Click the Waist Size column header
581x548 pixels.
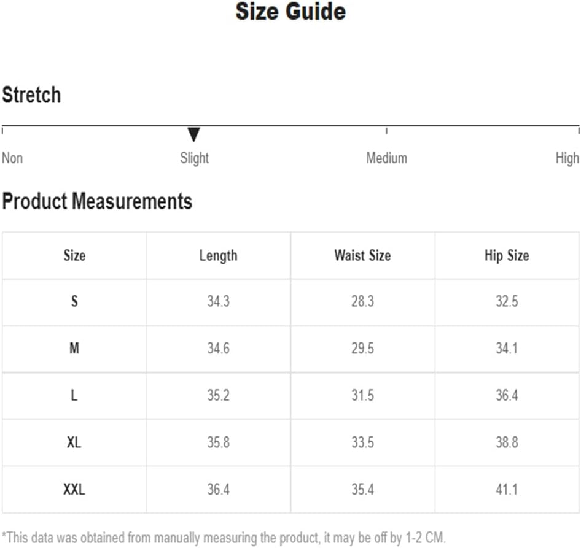click(x=362, y=255)
